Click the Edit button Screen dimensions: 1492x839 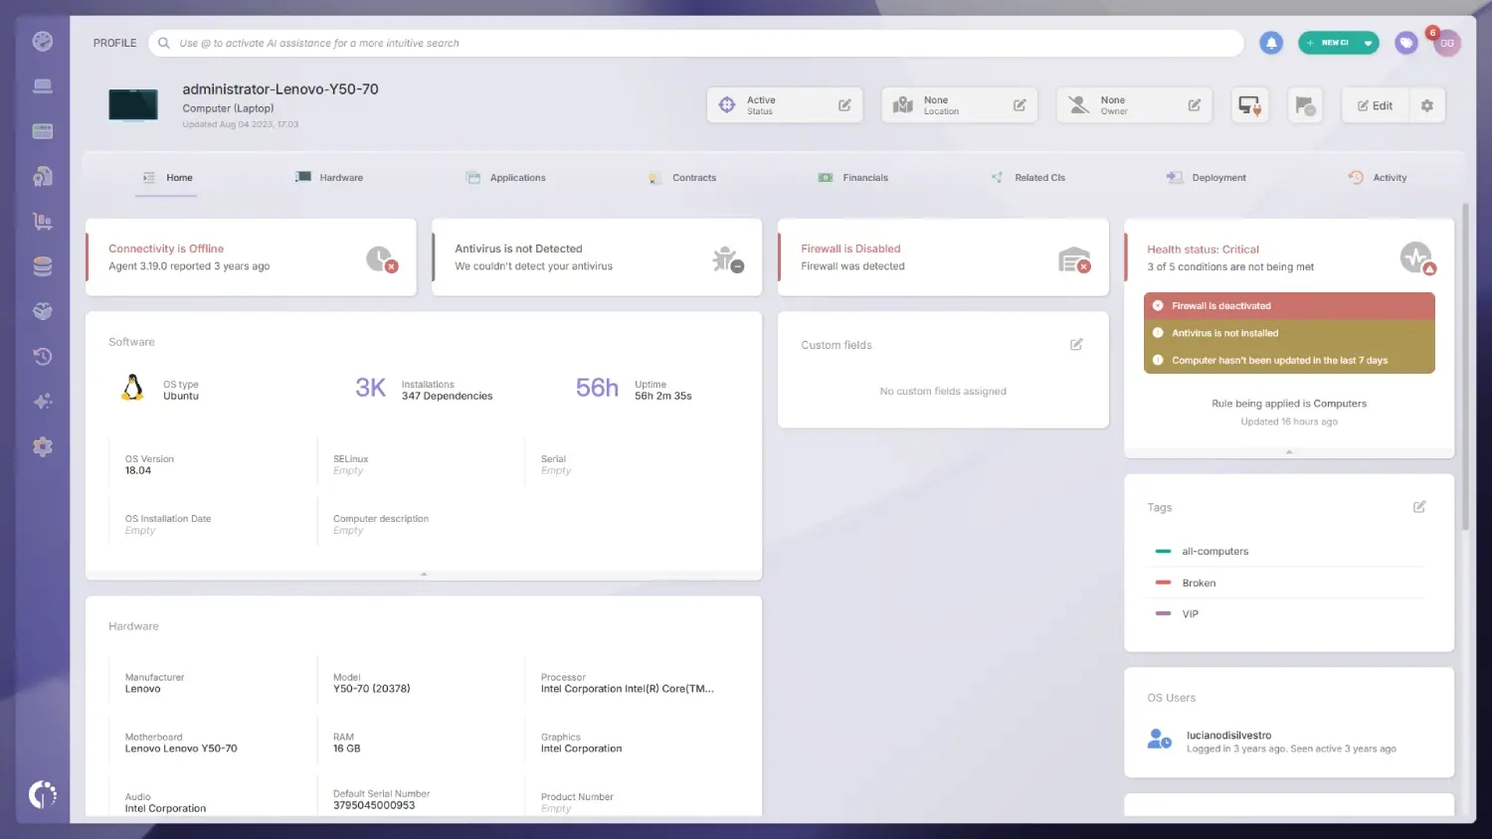tap(1376, 105)
